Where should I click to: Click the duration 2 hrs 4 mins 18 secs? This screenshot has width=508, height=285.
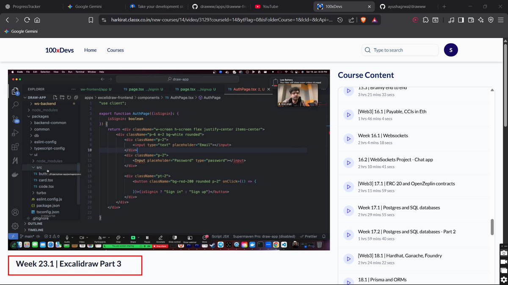tap(375, 143)
